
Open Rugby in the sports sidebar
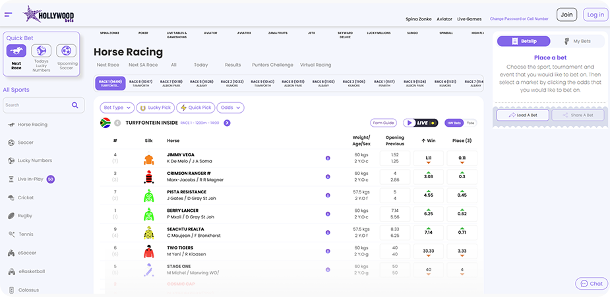pos(20,216)
